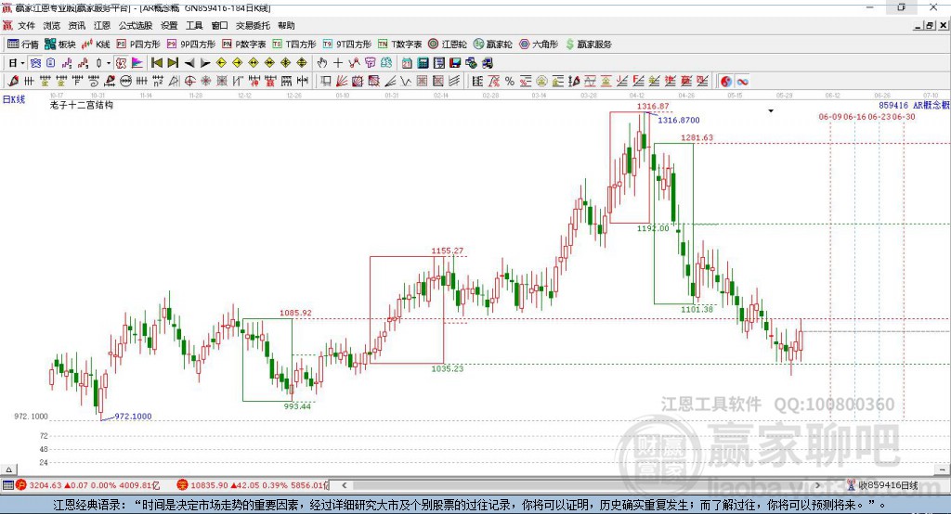Click the Shenzhen index 10835.90 status entry
Viewport: 951px width, 514px height.
pyautogui.click(x=253, y=485)
